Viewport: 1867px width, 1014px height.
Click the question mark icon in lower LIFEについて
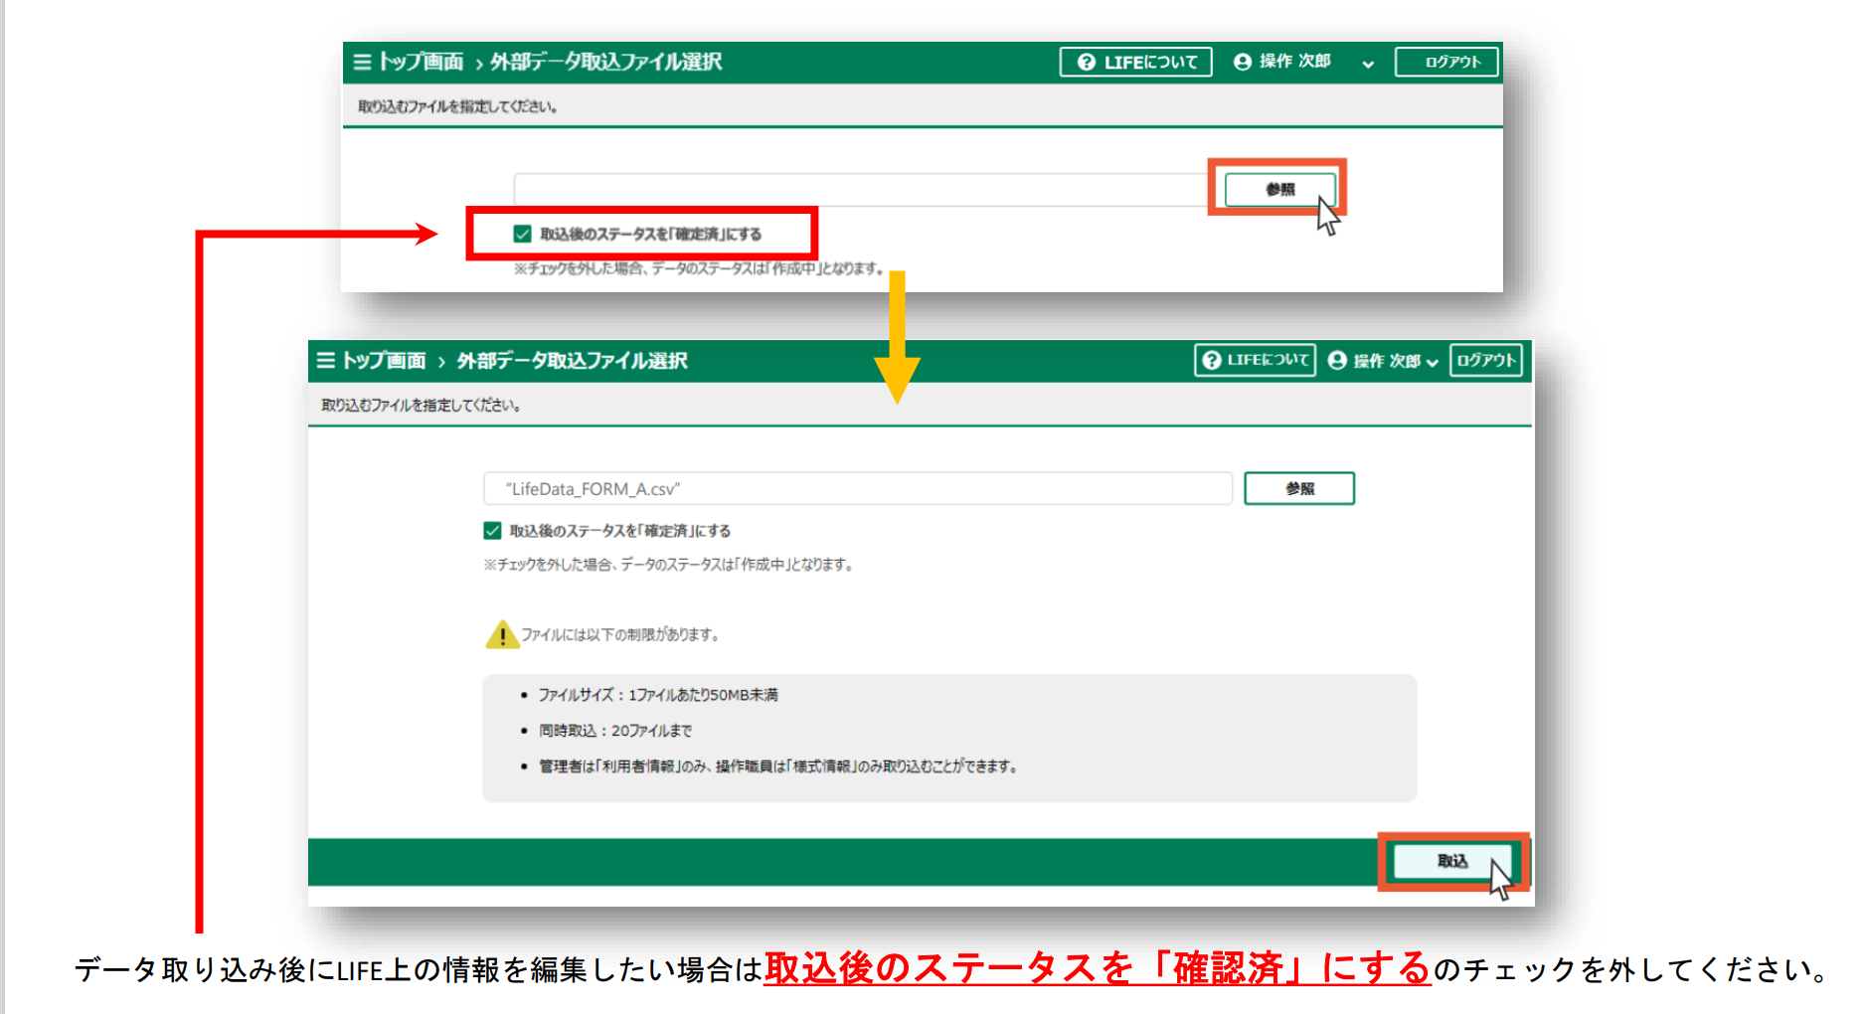tap(1211, 360)
